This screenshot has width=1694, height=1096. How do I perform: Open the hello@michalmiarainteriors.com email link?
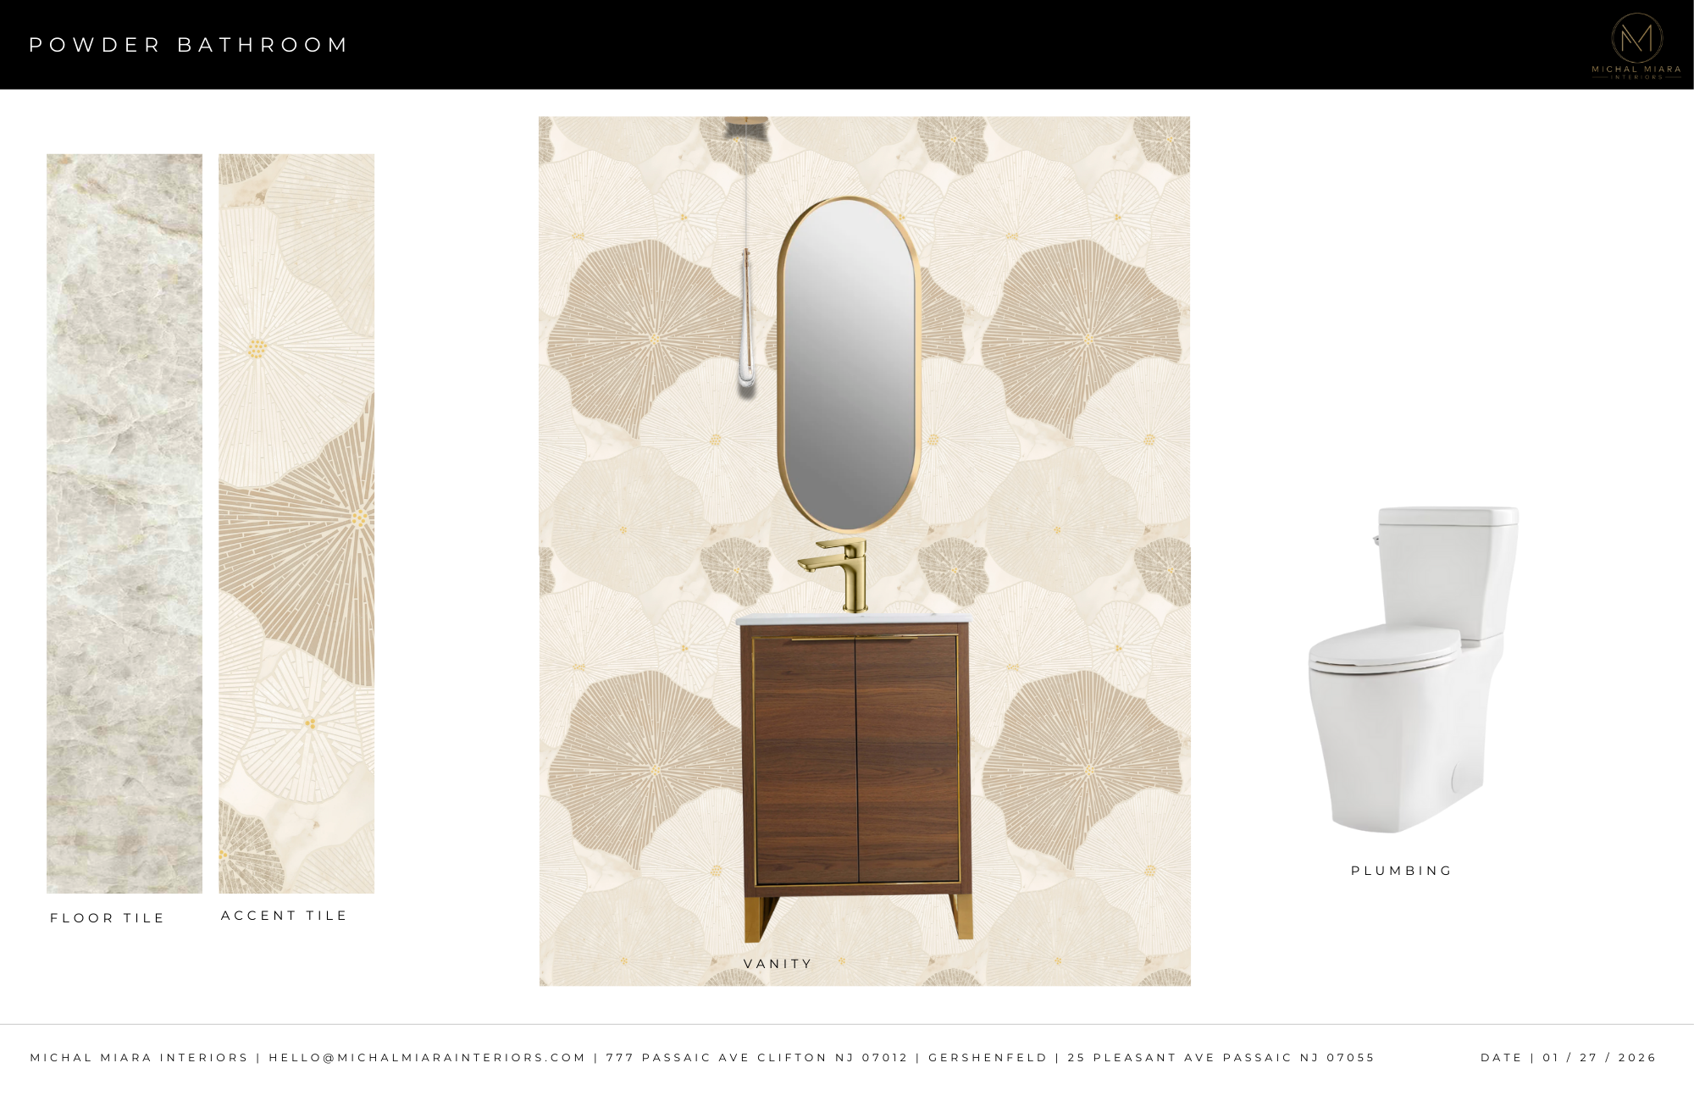[x=427, y=1058]
